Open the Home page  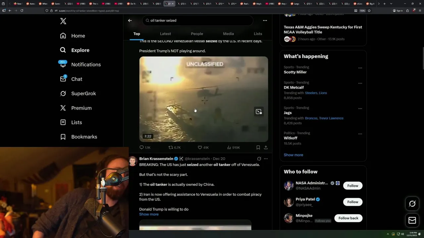click(73, 36)
